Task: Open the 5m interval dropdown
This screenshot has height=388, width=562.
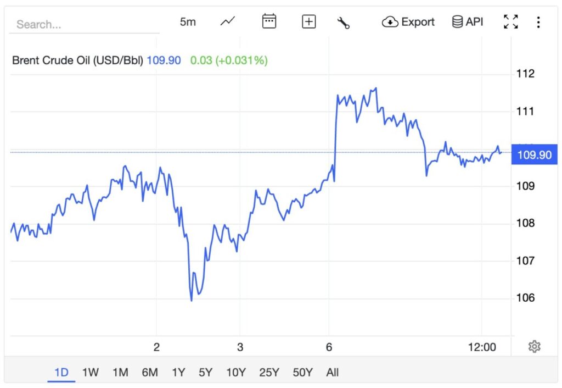Action: coord(187,21)
